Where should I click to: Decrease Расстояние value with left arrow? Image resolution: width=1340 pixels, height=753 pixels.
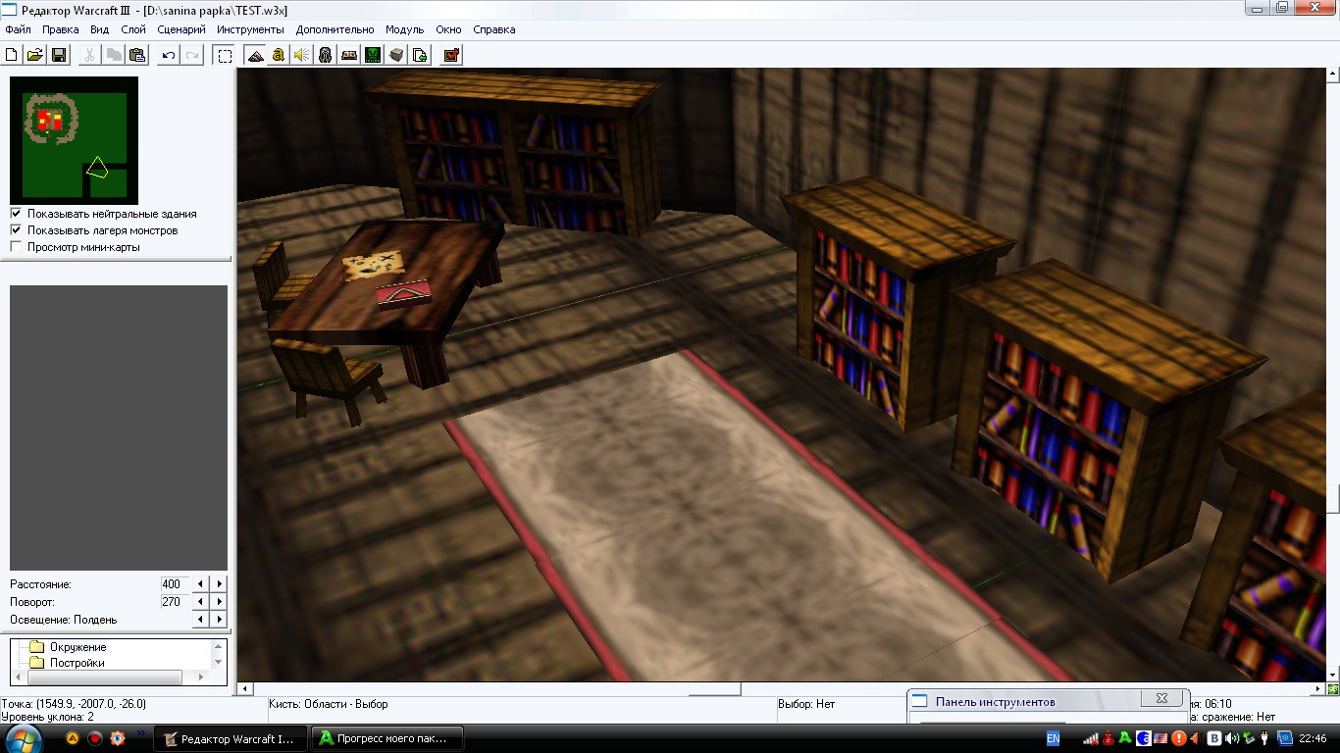(x=201, y=584)
